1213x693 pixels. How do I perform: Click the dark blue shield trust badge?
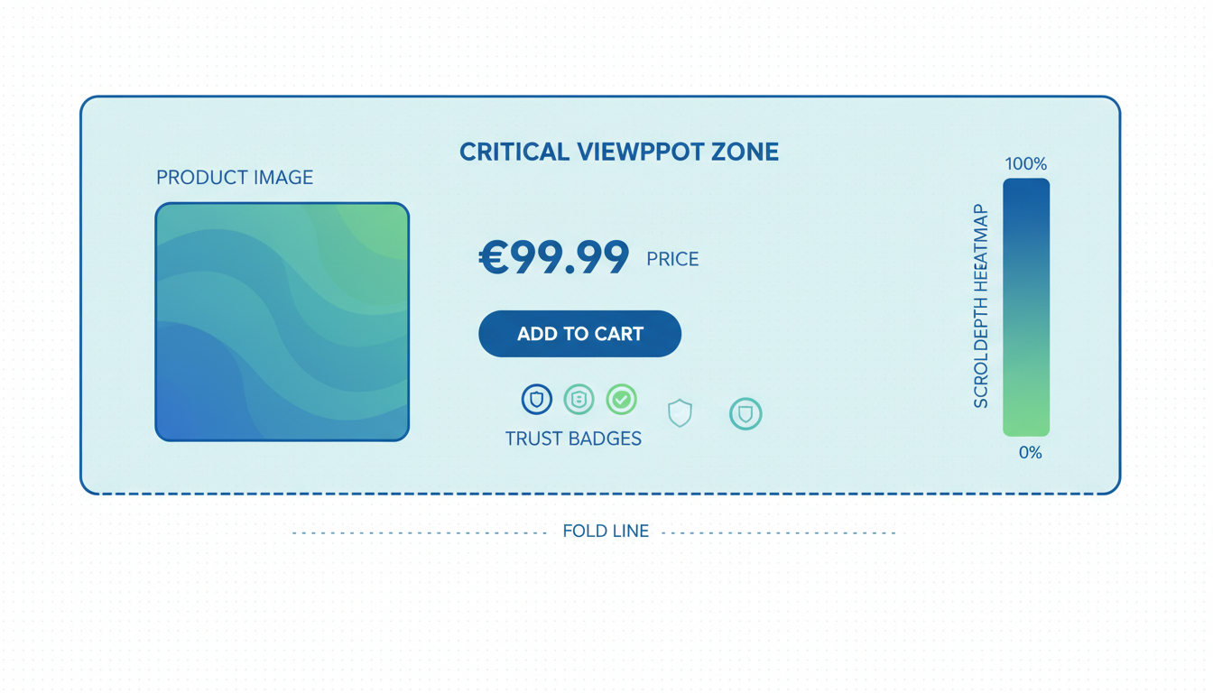(x=537, y=399)
